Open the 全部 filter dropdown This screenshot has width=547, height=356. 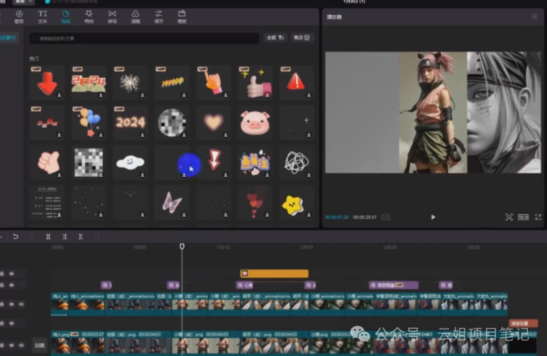coord(275,37)
